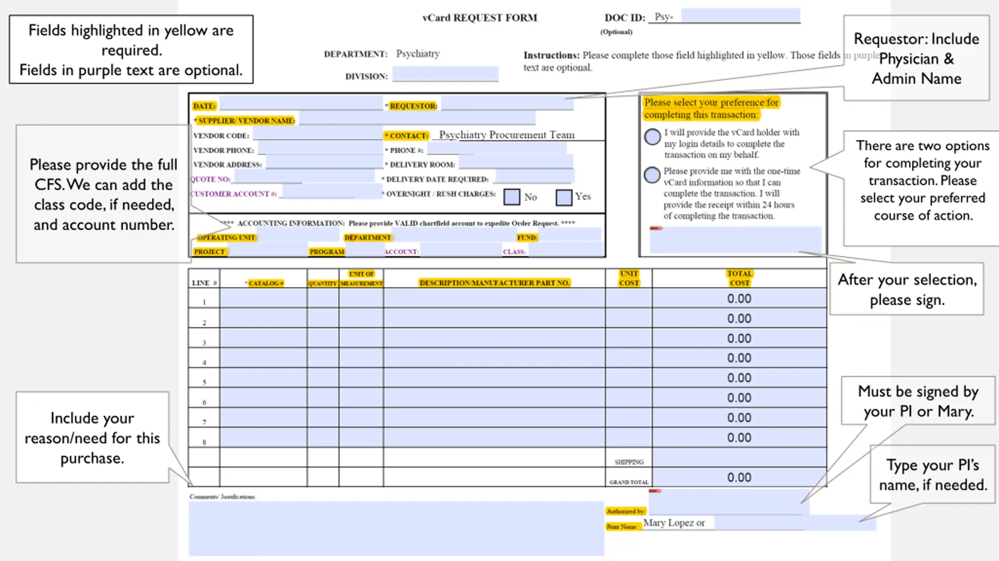Click the Operating Unit field
Viewport: 999px width, 561px height.
point(298,235)
